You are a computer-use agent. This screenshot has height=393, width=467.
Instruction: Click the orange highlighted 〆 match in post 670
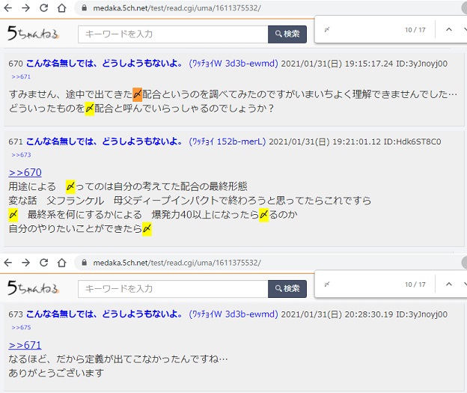[x=137, y=95]
